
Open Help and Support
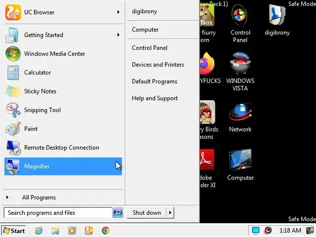coord(155,98)
